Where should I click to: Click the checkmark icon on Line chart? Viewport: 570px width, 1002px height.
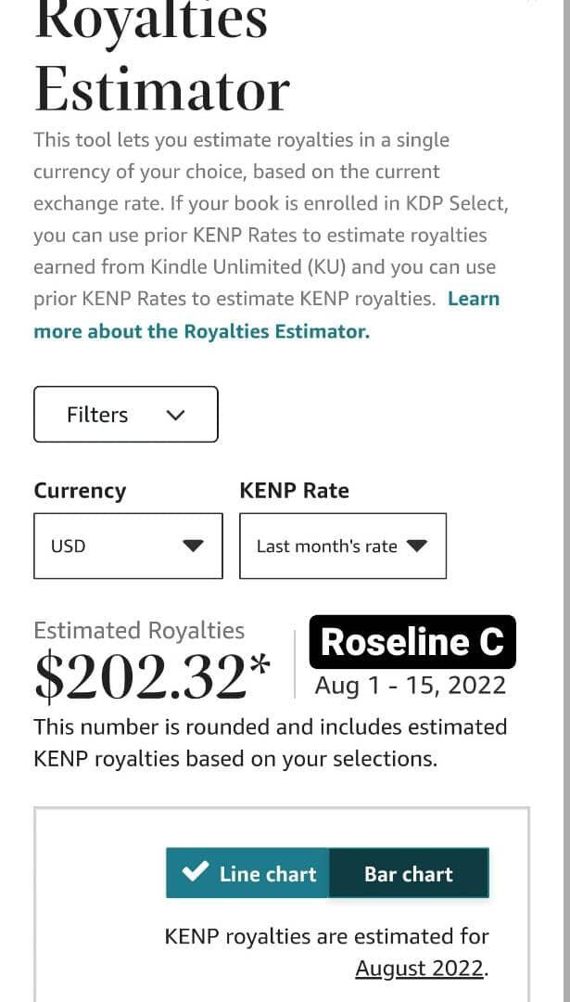click(196, 873)
